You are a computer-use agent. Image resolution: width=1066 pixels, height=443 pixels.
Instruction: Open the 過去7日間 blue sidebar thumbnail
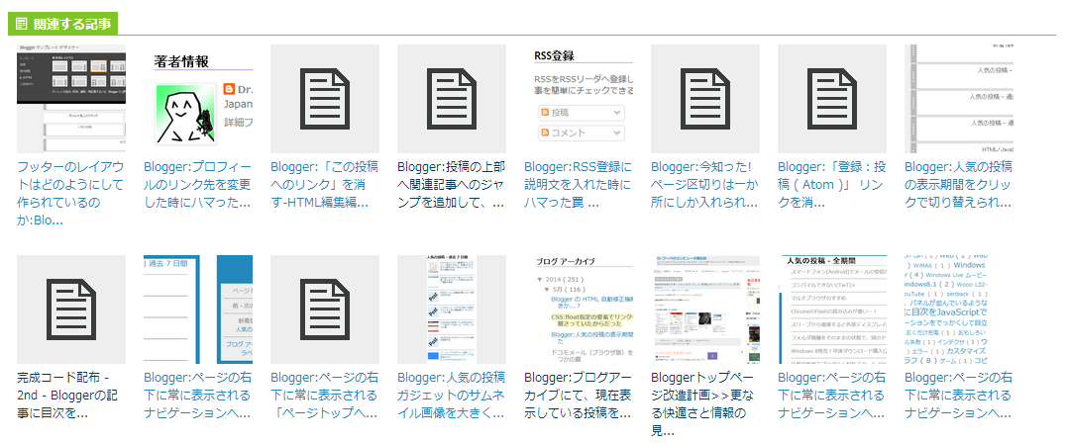(x=198, y=310)
